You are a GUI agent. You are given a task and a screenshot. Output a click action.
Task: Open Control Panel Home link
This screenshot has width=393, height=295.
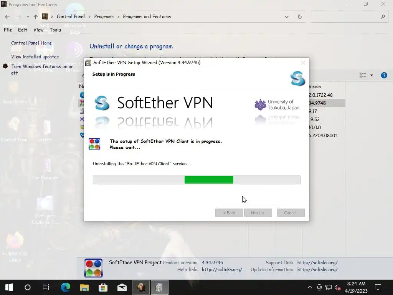coord(31,43)
